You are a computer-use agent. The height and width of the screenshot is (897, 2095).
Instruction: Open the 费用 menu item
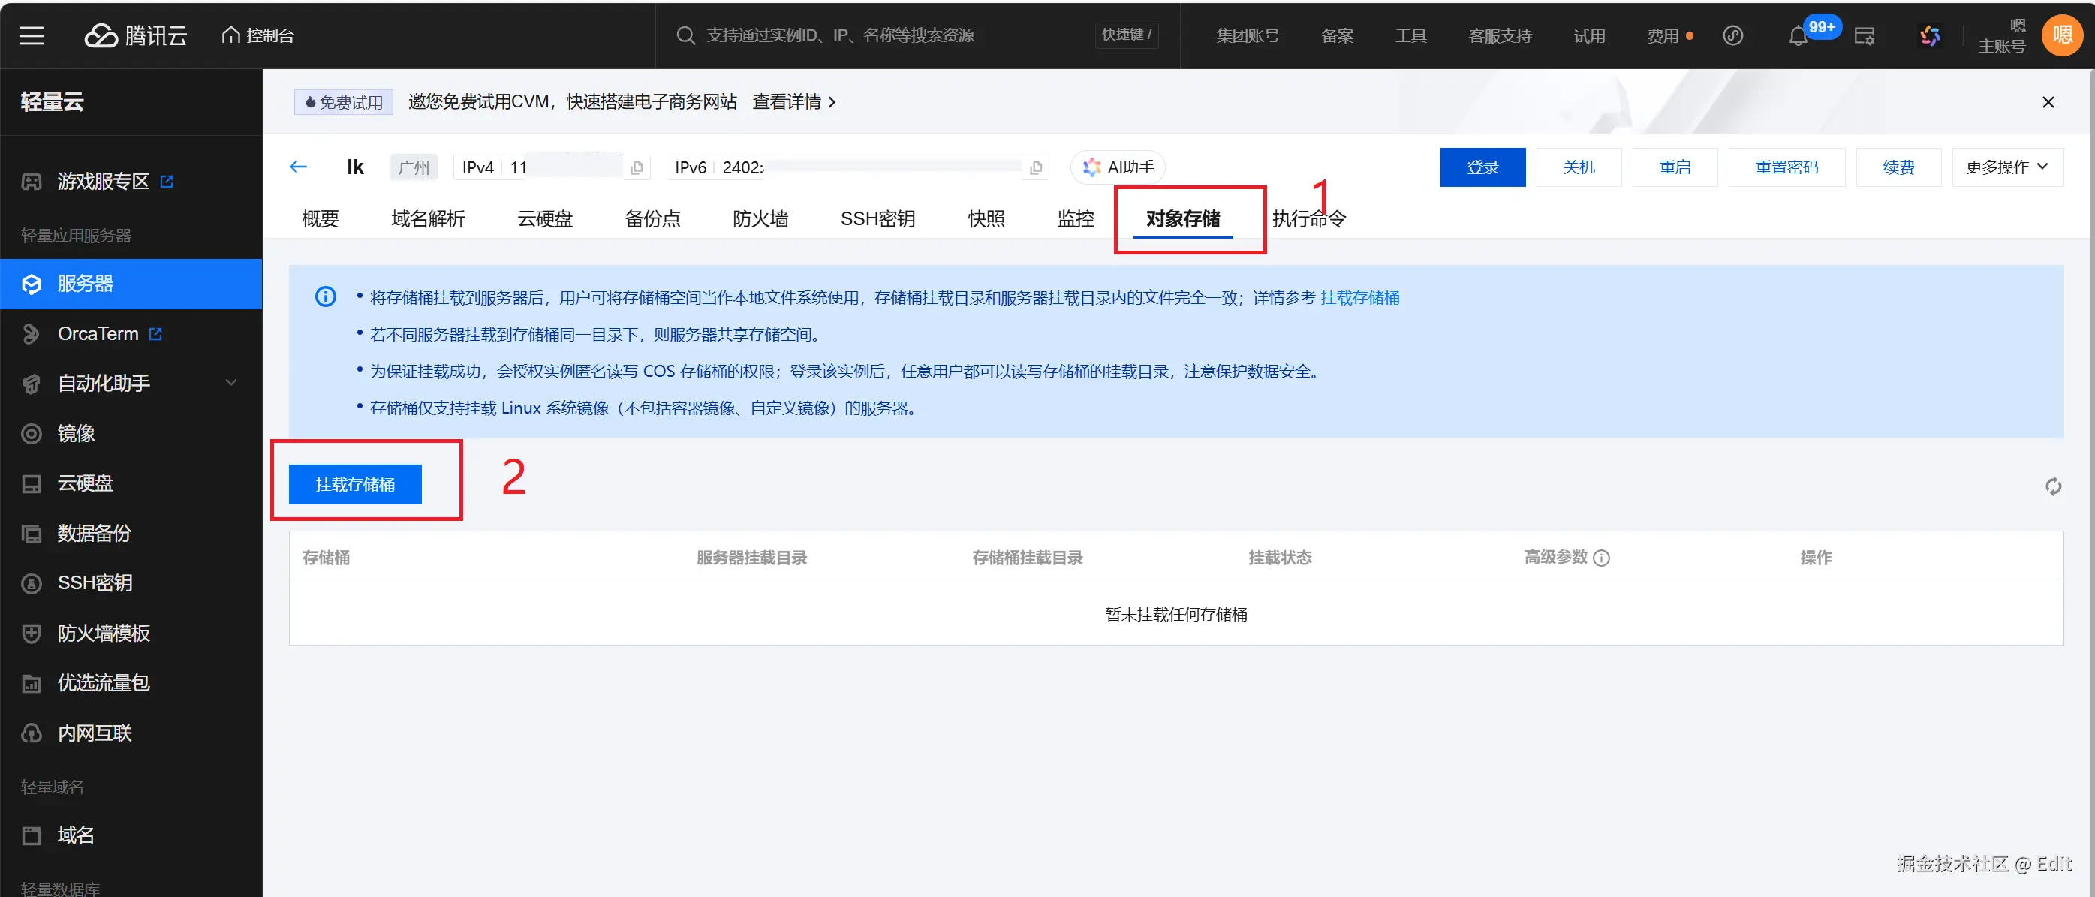click(1663, 36)
